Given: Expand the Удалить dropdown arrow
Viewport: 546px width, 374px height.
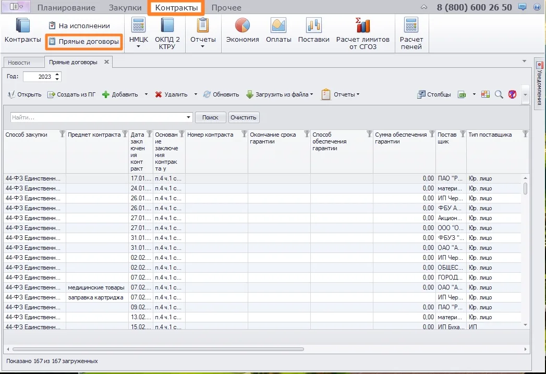Looking at the screenshot, I should (196, 94).
